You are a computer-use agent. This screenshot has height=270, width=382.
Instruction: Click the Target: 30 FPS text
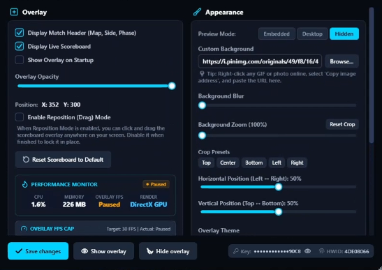click(122, 229)
